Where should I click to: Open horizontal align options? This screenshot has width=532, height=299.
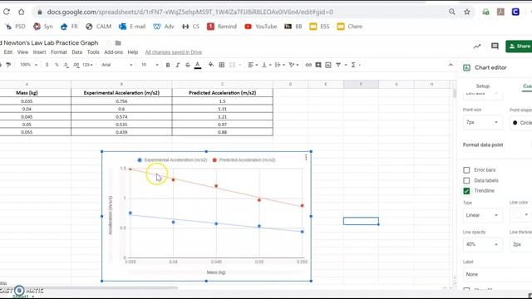click(253, 65)
